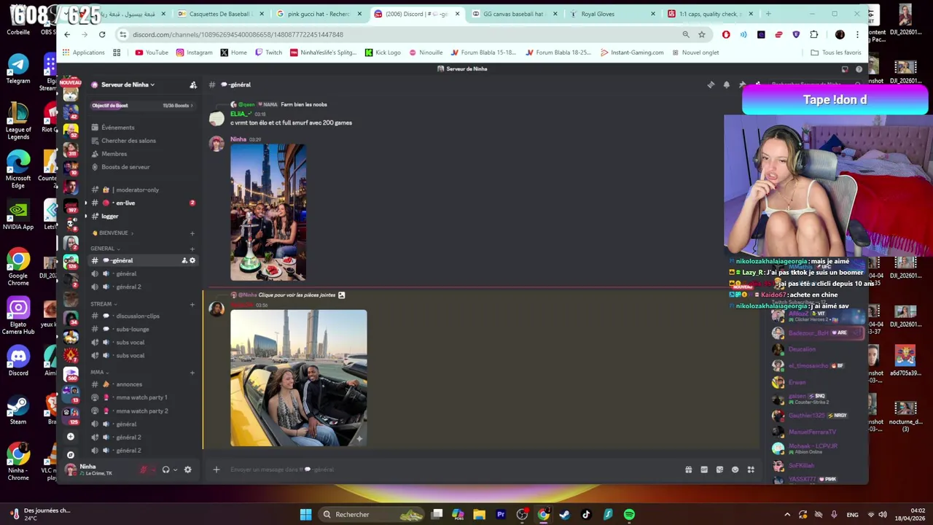Collapse the MMA category

(x=100, y=372)
